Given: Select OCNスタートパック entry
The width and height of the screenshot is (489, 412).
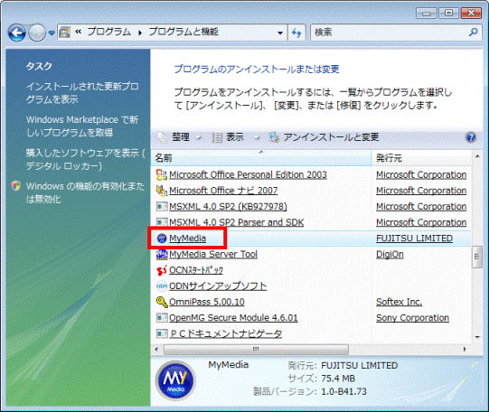Looking at the screenshot, I should pos(196,270).
